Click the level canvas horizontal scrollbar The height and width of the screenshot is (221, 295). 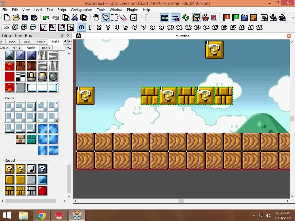click(181, 201)
